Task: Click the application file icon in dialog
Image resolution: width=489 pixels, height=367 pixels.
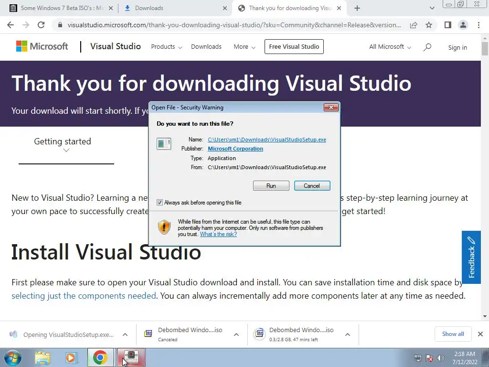Action: click(164, 144)
